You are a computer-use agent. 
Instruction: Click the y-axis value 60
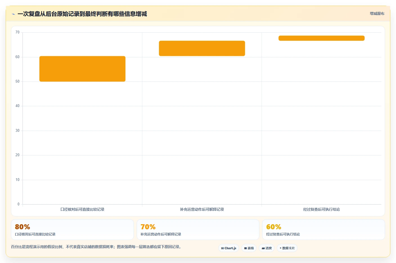pyautogui.click(x=17, y=57)
